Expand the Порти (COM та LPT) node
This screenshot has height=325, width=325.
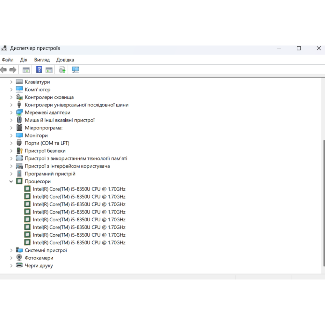pos(11,143)
